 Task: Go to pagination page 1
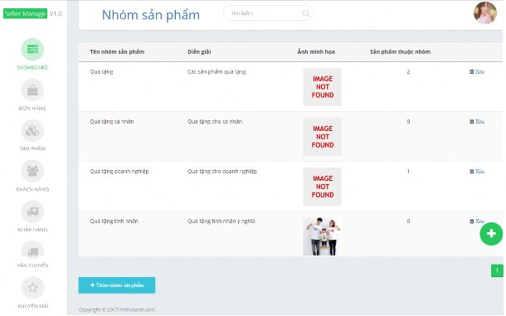pos(497,270)
